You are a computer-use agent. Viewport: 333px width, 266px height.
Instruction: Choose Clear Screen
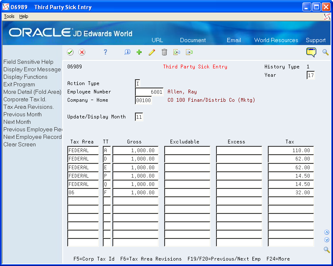click(20, 145)
